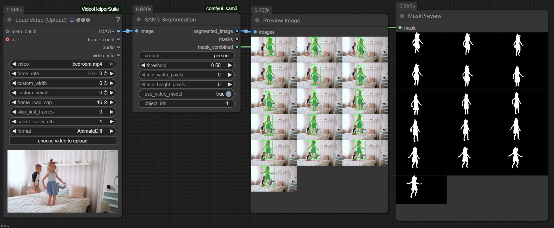This screenshot has height=228, width=554.
Task: Edit the object_ids field
Action: coord(187,103)
